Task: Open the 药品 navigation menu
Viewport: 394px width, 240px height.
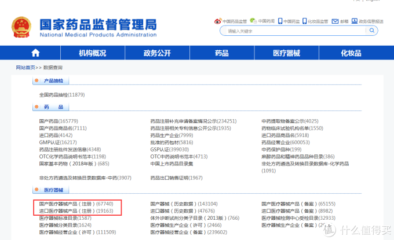Action: point(222,53)
